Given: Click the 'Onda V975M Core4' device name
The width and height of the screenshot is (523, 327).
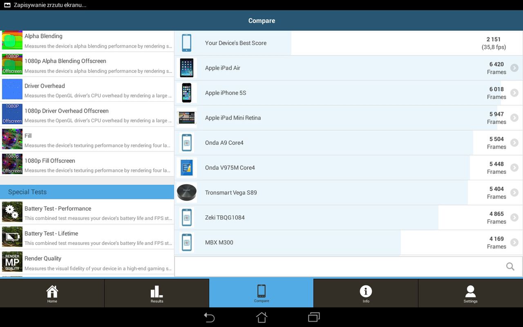Looking at the screenshot, I should click(230, 168).
